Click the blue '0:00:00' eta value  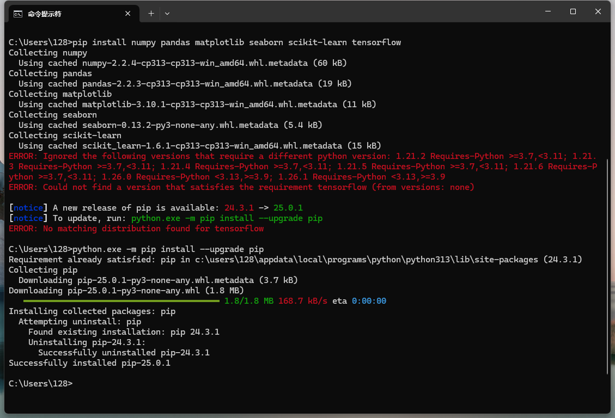click(369, 301)
